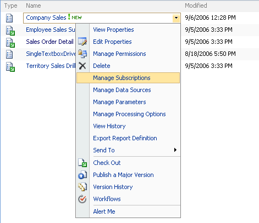Click the Edit Properties pencil icon
259x223 pixels.
pos(82,42)
